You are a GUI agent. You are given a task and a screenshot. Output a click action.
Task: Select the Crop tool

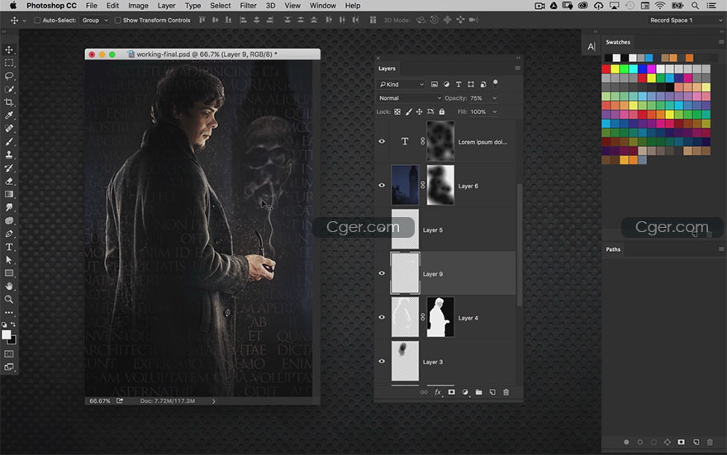click(9, 102)
